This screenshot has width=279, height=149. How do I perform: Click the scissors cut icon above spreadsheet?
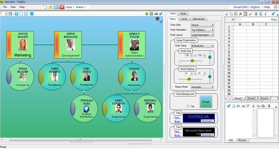click(227, 14)
